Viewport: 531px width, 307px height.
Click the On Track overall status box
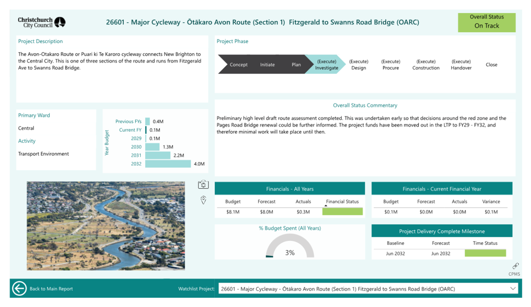487,22
